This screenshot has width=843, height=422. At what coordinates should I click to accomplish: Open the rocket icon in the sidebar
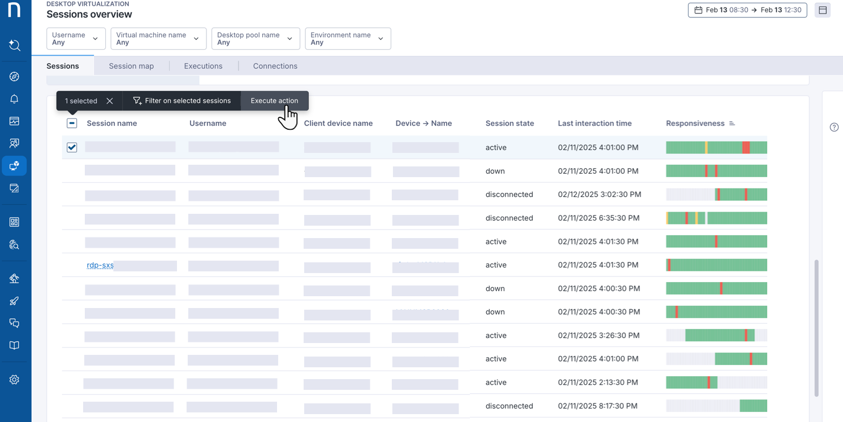[x=15, y=301]
